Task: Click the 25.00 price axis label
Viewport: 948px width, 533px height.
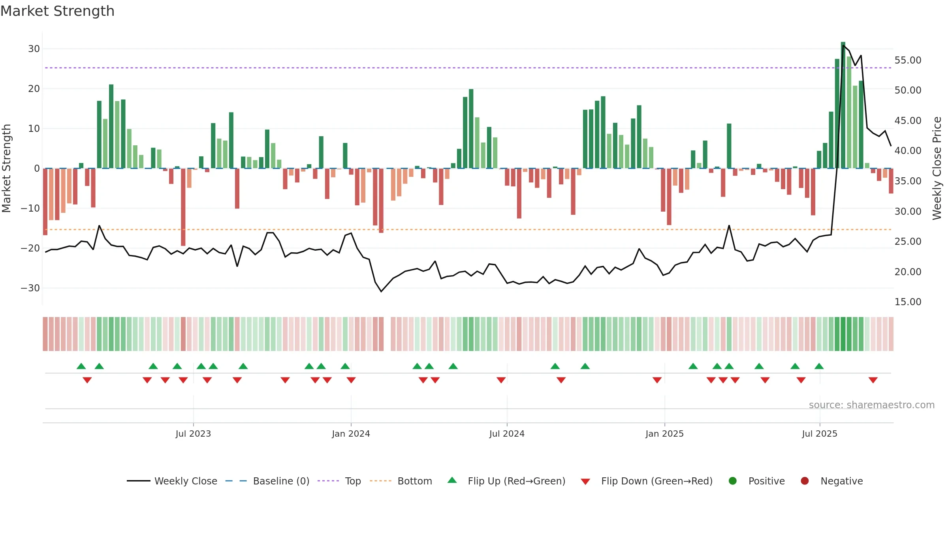Action: coord(908,241)
